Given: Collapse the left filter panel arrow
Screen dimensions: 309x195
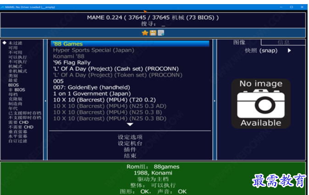Looking at the screenshot, I should [x=45, y=101].
